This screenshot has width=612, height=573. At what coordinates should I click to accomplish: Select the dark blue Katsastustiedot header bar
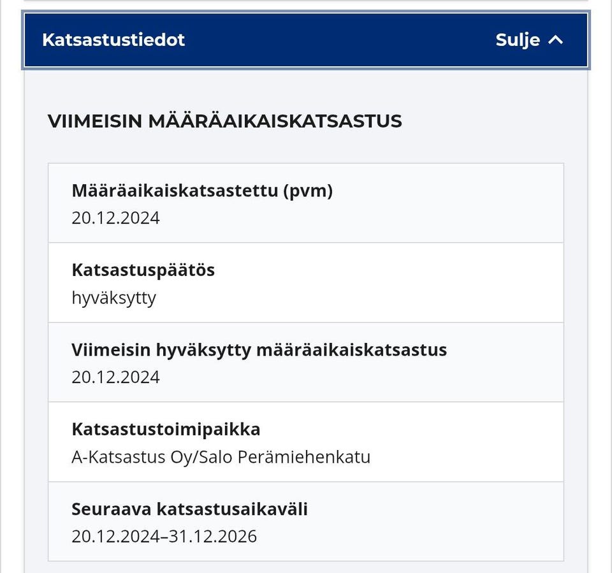(306, 40)
